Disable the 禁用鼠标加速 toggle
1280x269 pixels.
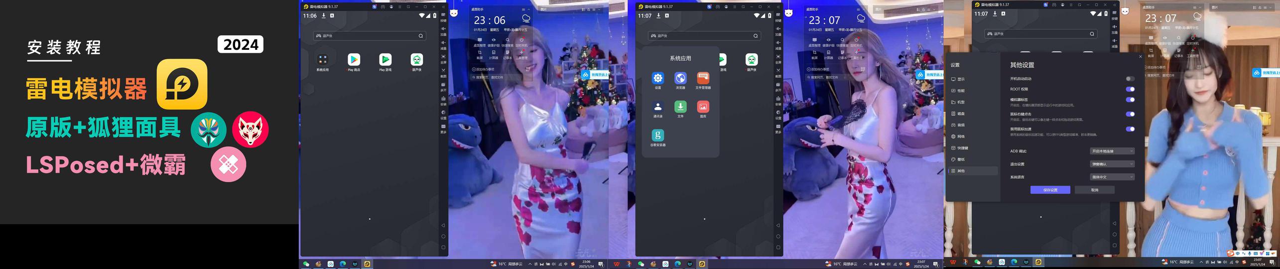click(1130, 129)
